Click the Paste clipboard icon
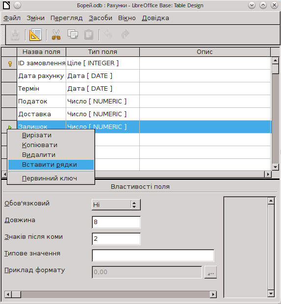281x304 pixels. tap(89, 35)
